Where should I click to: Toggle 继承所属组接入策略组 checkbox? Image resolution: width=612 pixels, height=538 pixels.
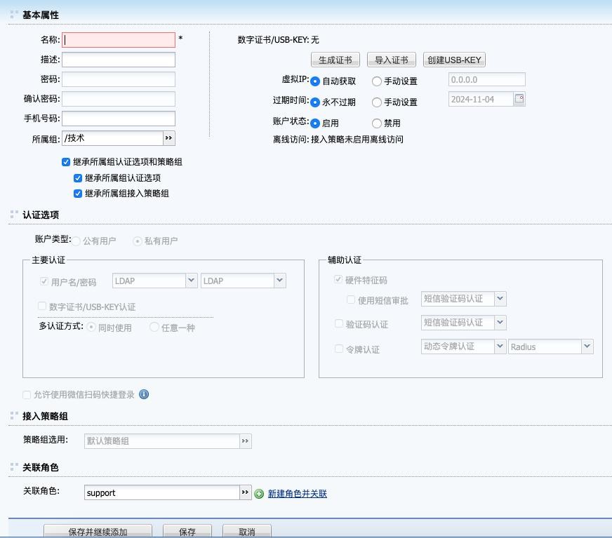point(78,194)
